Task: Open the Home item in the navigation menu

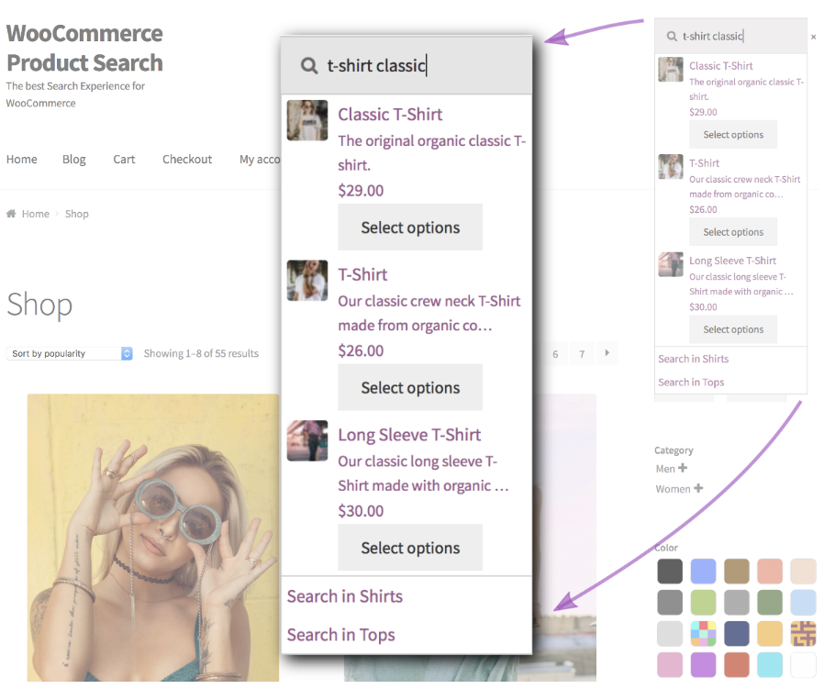Action: (21, 160)
